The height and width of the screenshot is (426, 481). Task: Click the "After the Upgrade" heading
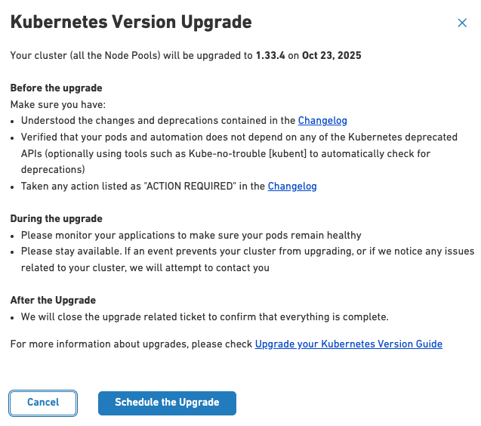point(53,301)
